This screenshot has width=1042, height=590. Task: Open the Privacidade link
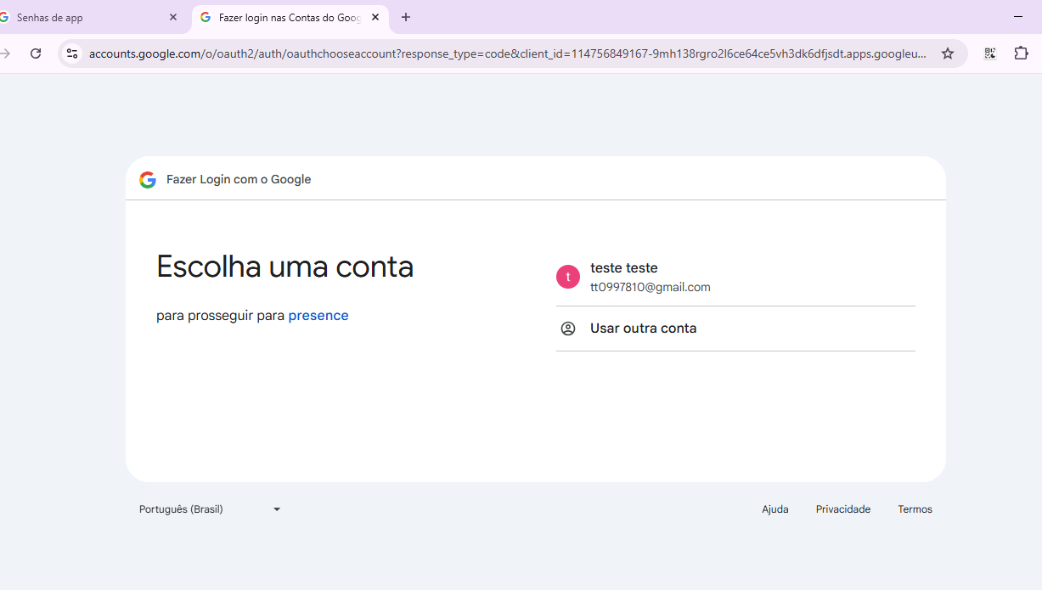(843, 509)
